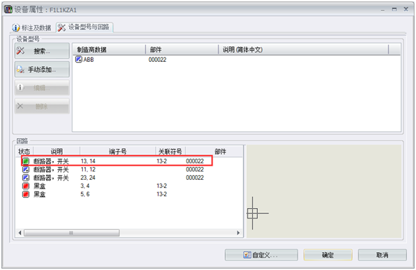Click the 端子号 column header
Screen dimensions: 416x270
coord(118,151)
